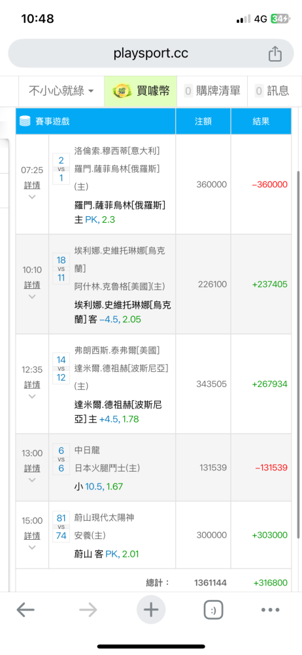This screenshot has width=302, height=655.
Task: Open the 訊息 messages tab
Action: (273, 90)
